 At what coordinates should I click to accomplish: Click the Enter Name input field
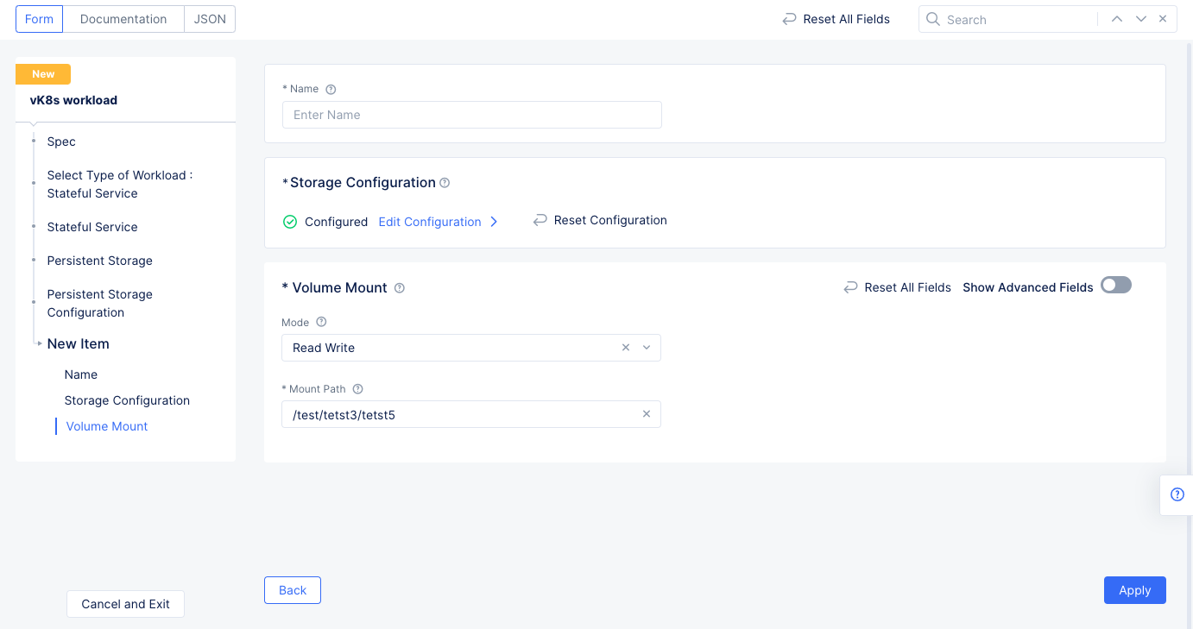(471, 115)
